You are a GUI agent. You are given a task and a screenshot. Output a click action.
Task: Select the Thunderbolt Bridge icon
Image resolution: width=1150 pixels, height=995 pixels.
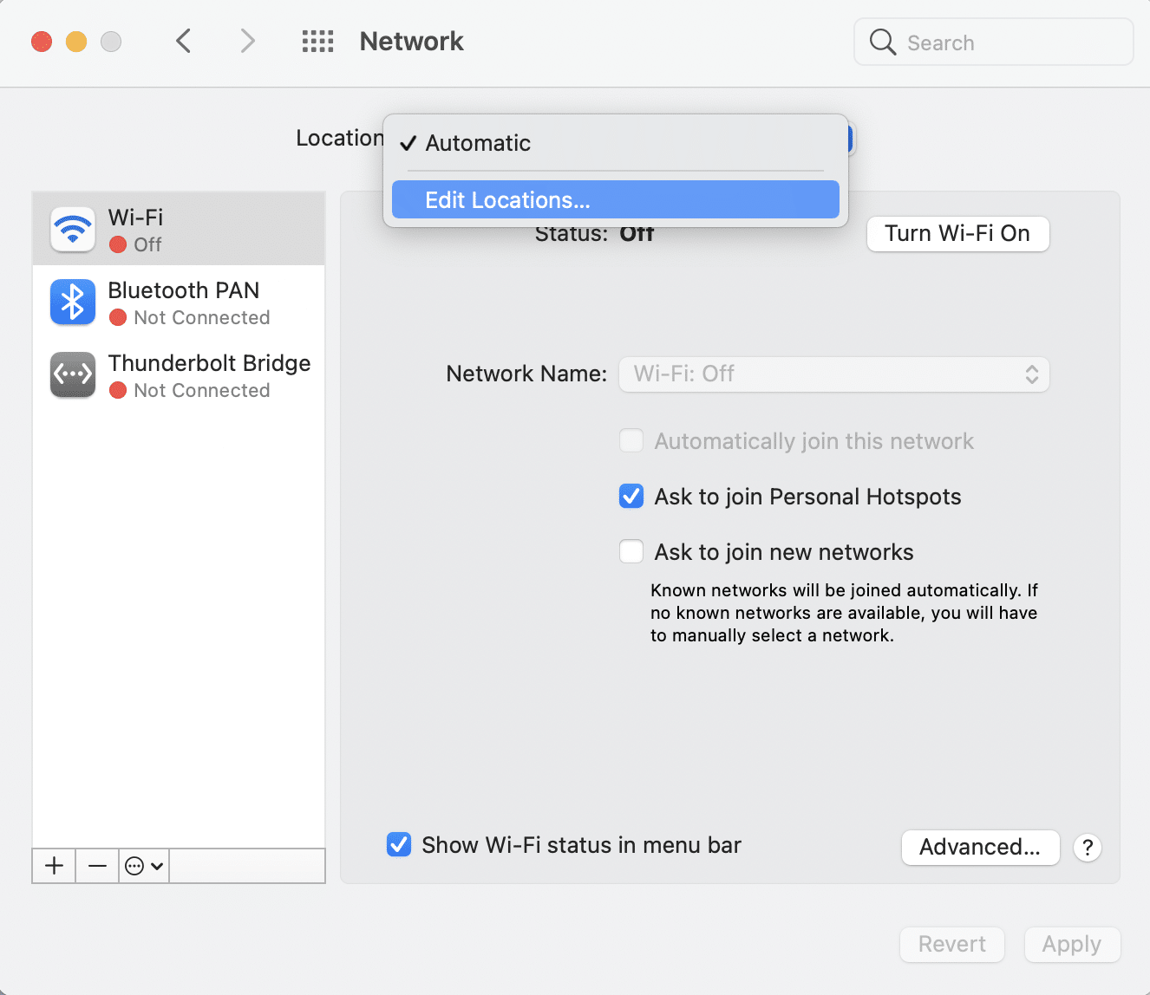tap(73, 374)
